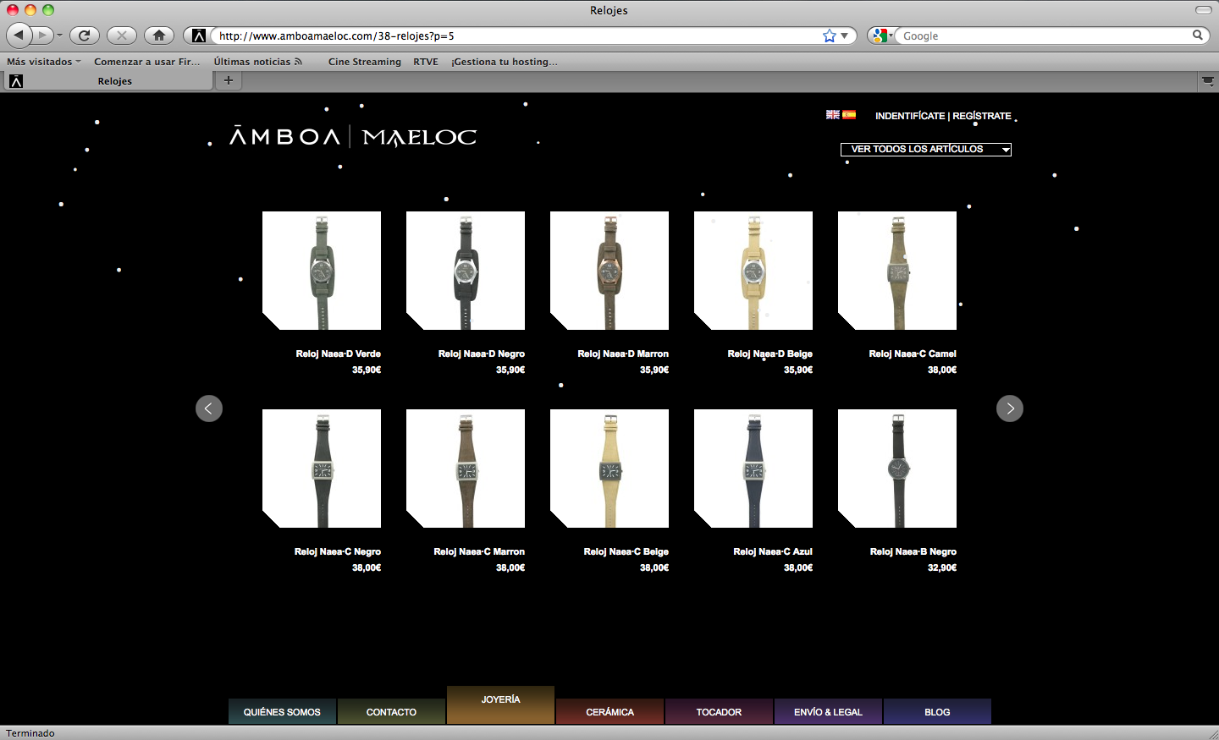Switch site language via British flag
The width and height of the screenshot is (1219, 740).
coord(833,115)
